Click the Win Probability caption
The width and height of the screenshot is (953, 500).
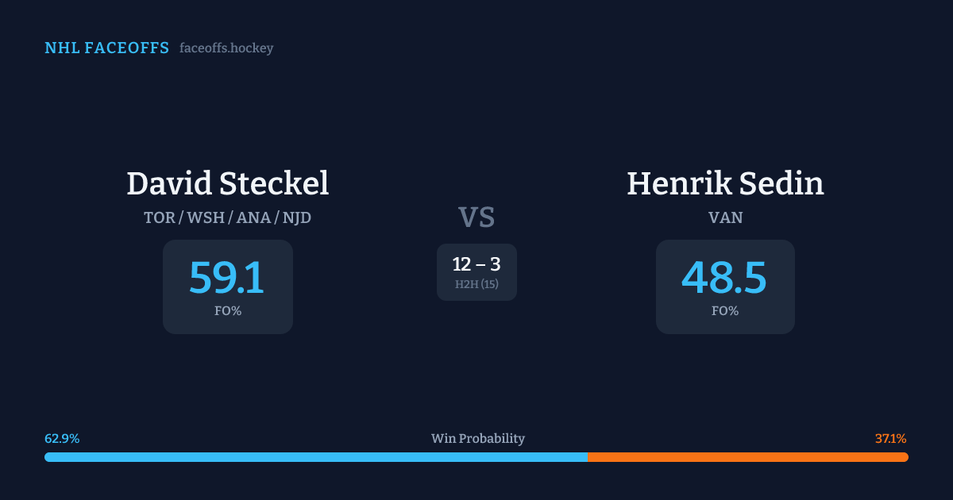pyautogui.click(x=478, y=439)
